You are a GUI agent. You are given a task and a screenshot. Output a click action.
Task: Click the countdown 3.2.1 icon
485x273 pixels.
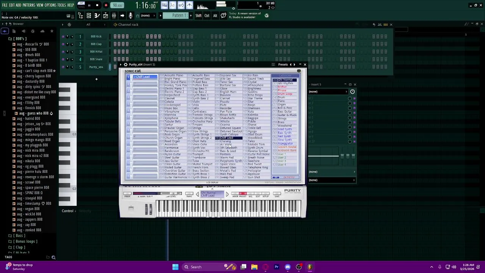point(172,5)
